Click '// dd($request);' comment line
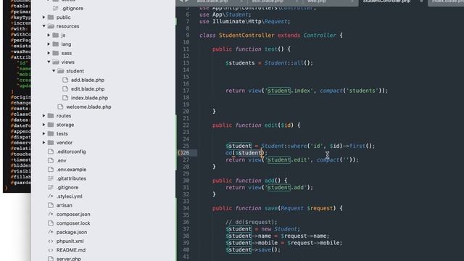Image resolution: width=464 pixels, height=261 pixels. [252, 222]
